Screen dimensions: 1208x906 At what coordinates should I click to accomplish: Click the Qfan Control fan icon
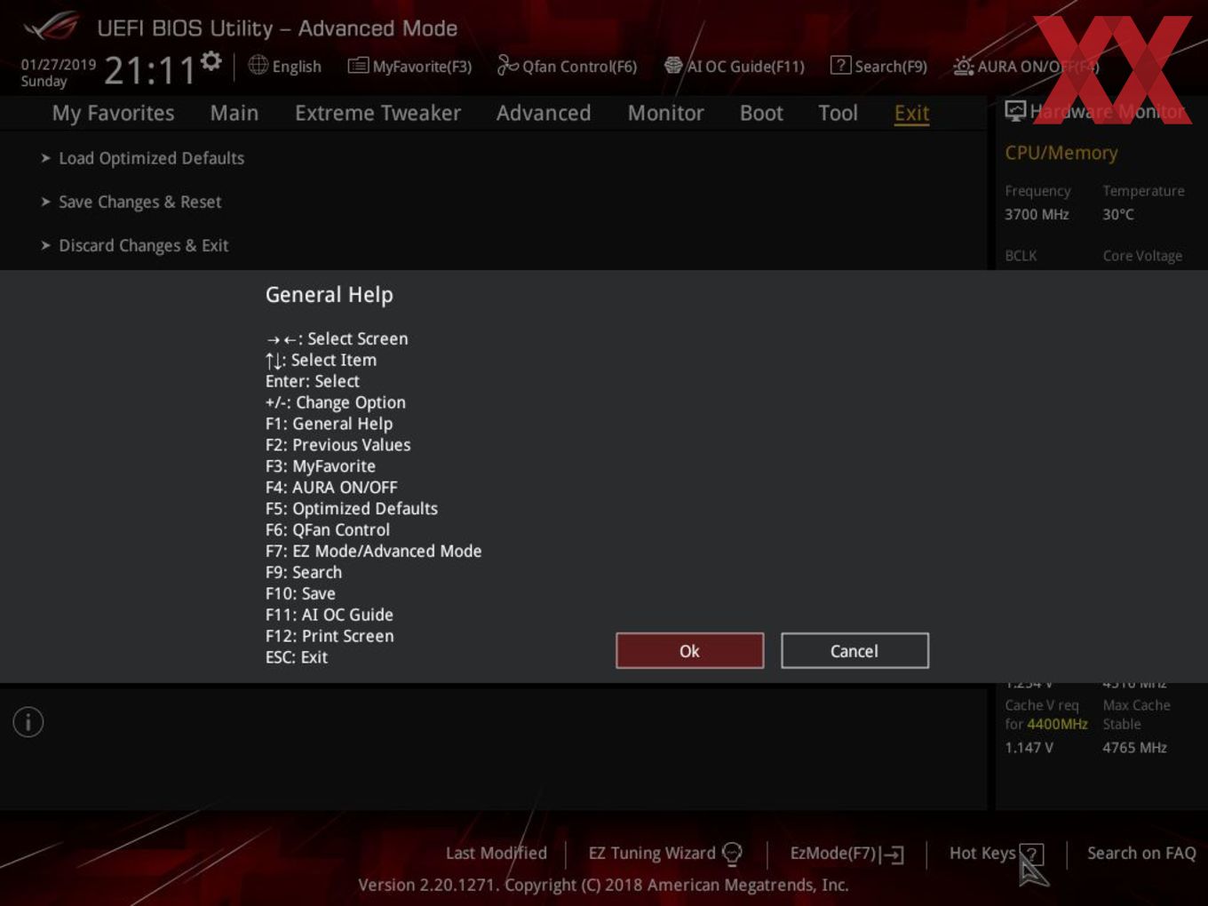click(507, 65)
